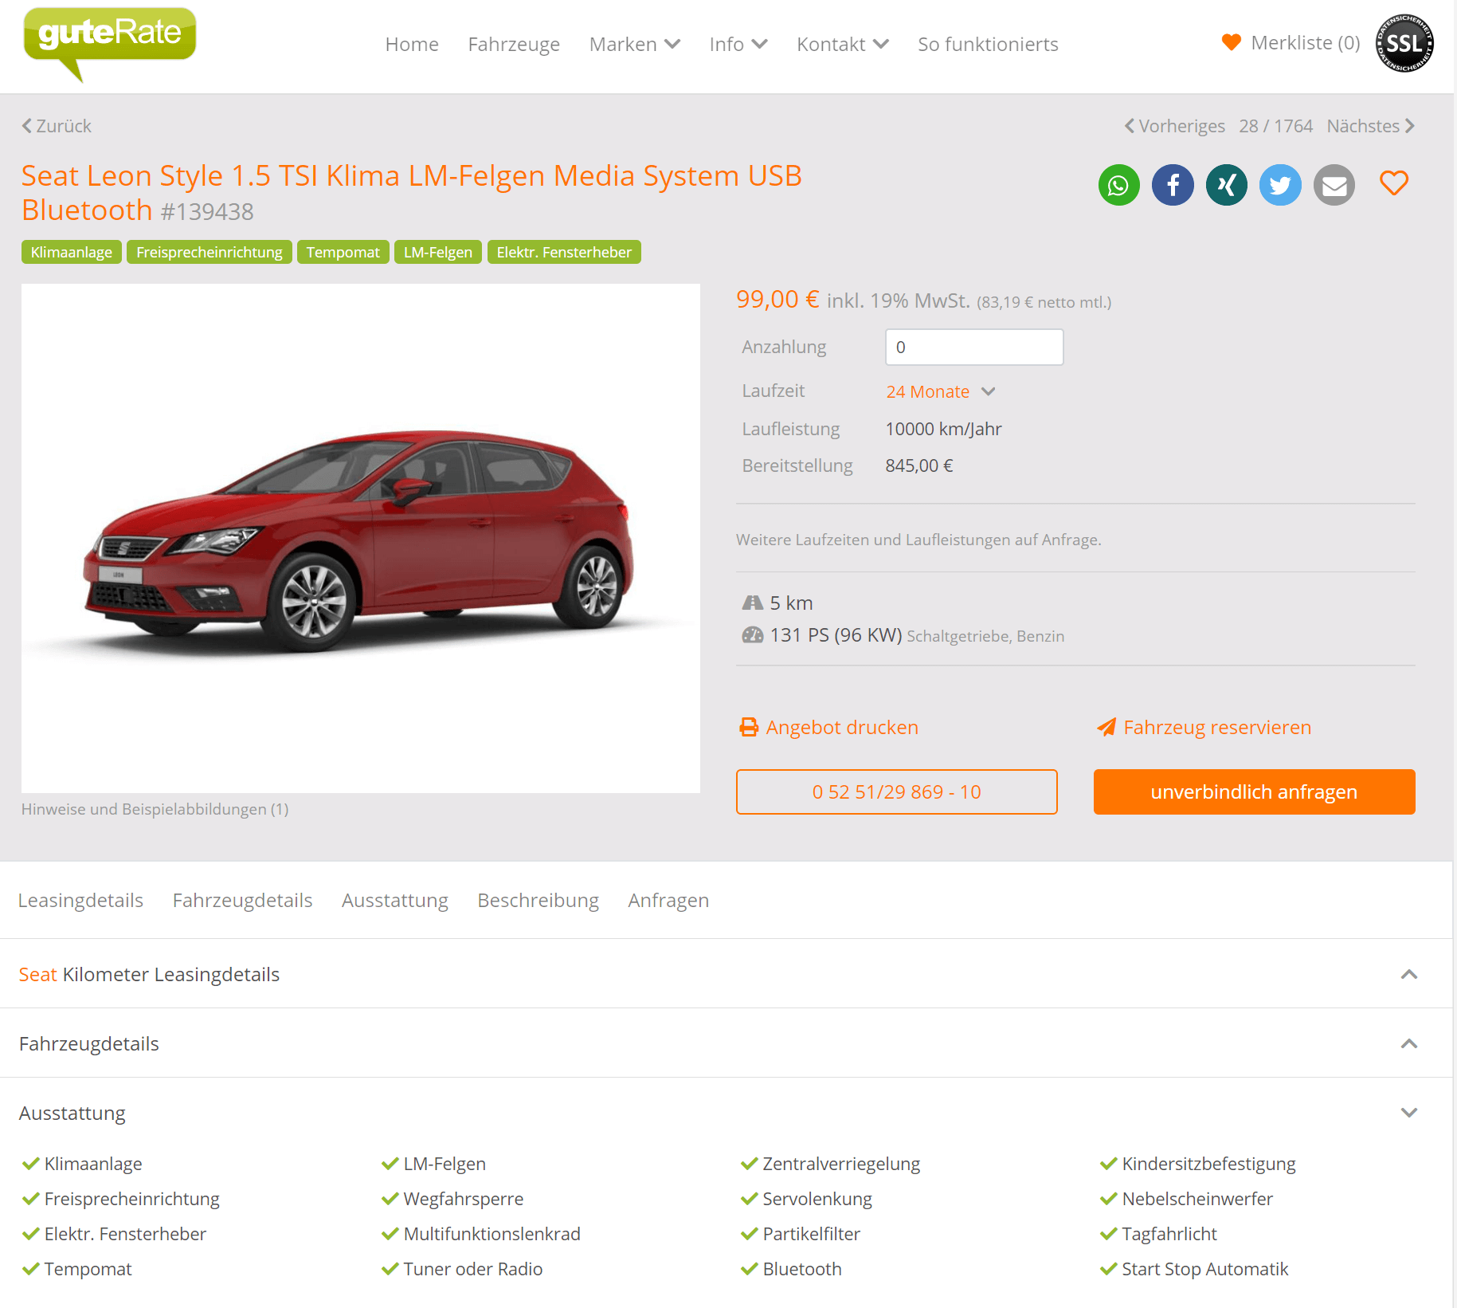Share on Twitter icon

click(x=1280, y=185)
